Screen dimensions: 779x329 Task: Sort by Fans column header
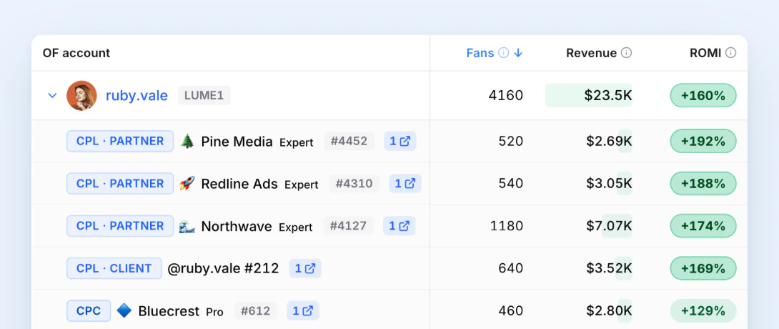point(480,53)
